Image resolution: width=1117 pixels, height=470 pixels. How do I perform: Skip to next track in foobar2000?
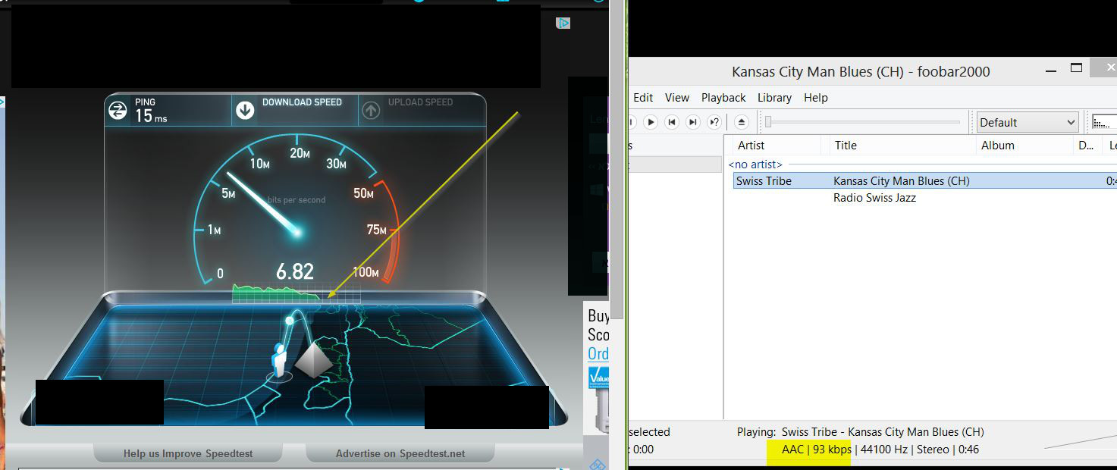[692, 122]
